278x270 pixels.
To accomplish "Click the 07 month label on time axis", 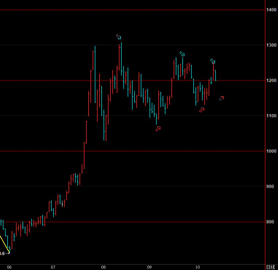I will 53,267.
